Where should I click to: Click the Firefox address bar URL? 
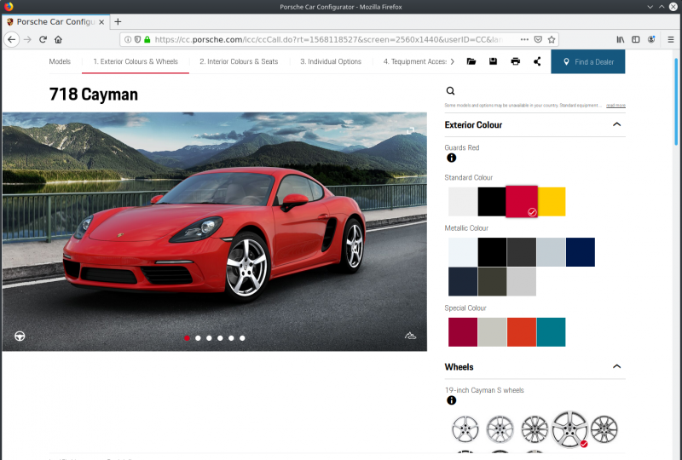329,39
